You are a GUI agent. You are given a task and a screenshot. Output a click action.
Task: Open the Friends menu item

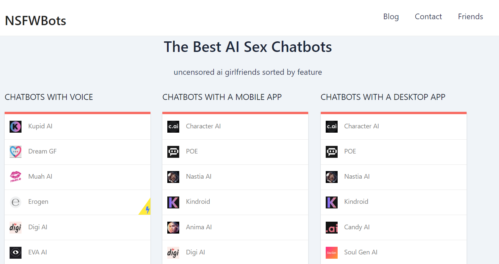(x=470, y=17)
